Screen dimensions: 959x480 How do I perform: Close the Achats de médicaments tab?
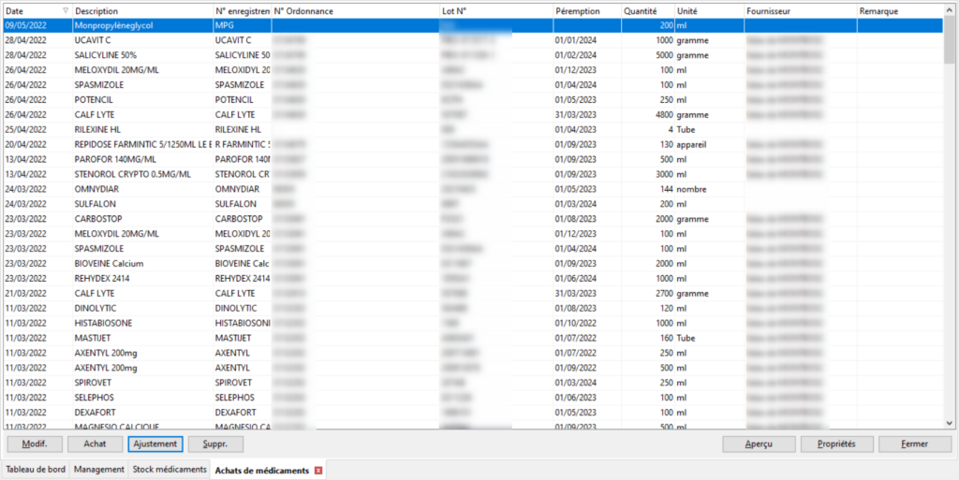pyautogui.click(x=318, y=470)
